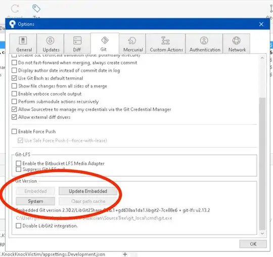Image resolution: width=273 pixels, height=257 pixels.
Task: Enable verbose console output checkbox
Action: point(14,94)
